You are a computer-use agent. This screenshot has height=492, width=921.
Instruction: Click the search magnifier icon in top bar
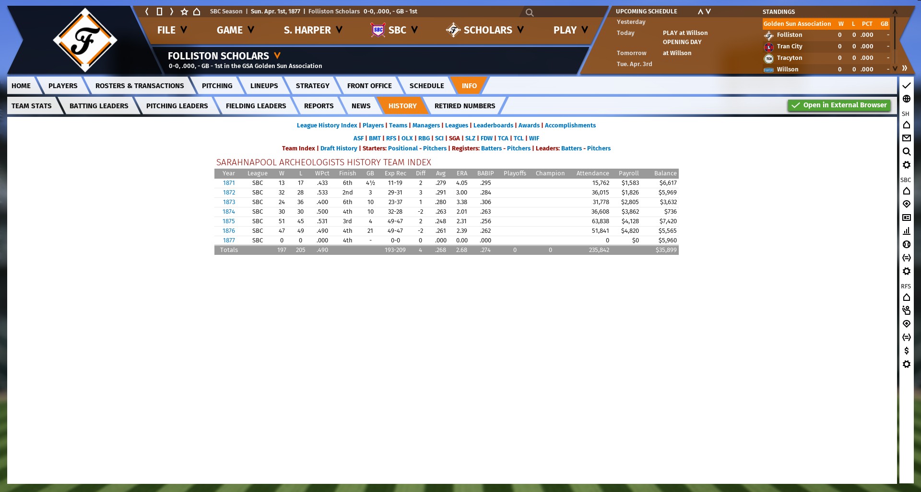click(x=529, y=12)
